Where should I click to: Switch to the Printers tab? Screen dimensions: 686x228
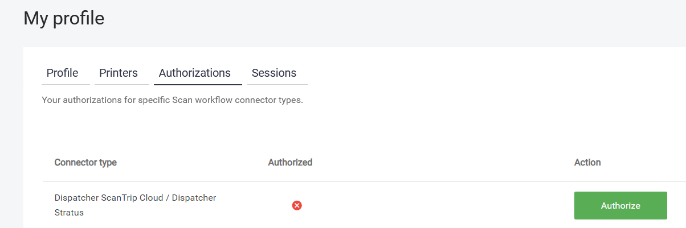pyautogui.click(x=119, y=73)
